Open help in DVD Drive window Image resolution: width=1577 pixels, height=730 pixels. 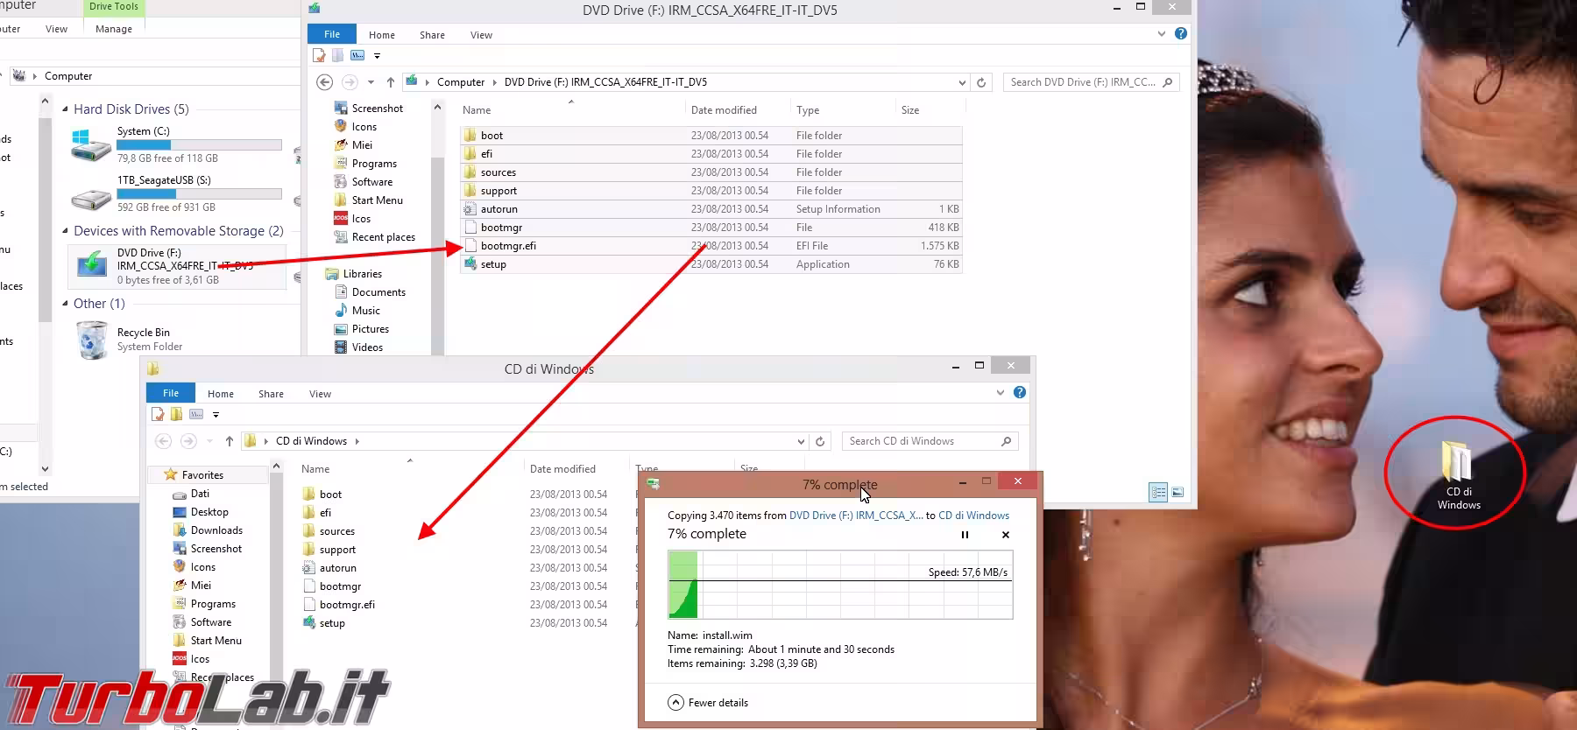pos(1180,34)
